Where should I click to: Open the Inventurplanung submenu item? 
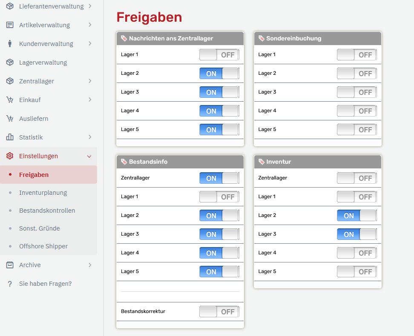click(43, 193)
